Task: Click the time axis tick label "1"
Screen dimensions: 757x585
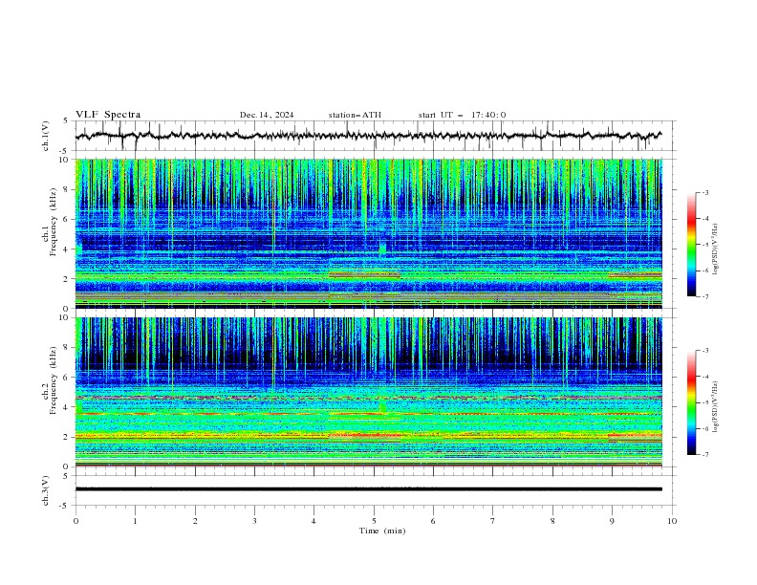Action: pos(135,521)
